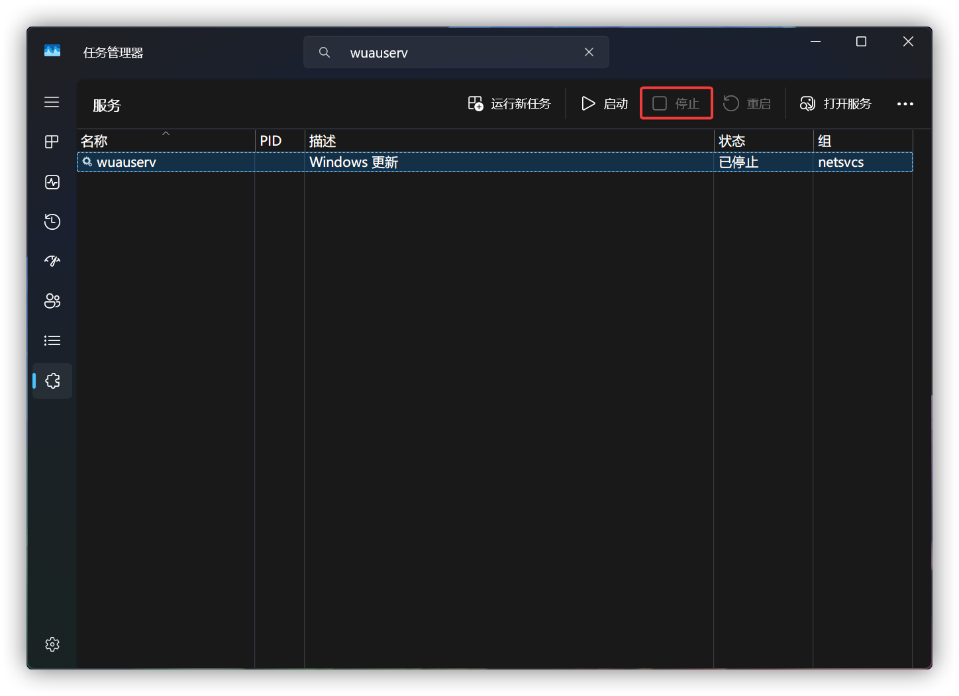The height and width of the screenshot is (696, 959).
Task: Close the Task Manager window
Action: pos(908,42)
